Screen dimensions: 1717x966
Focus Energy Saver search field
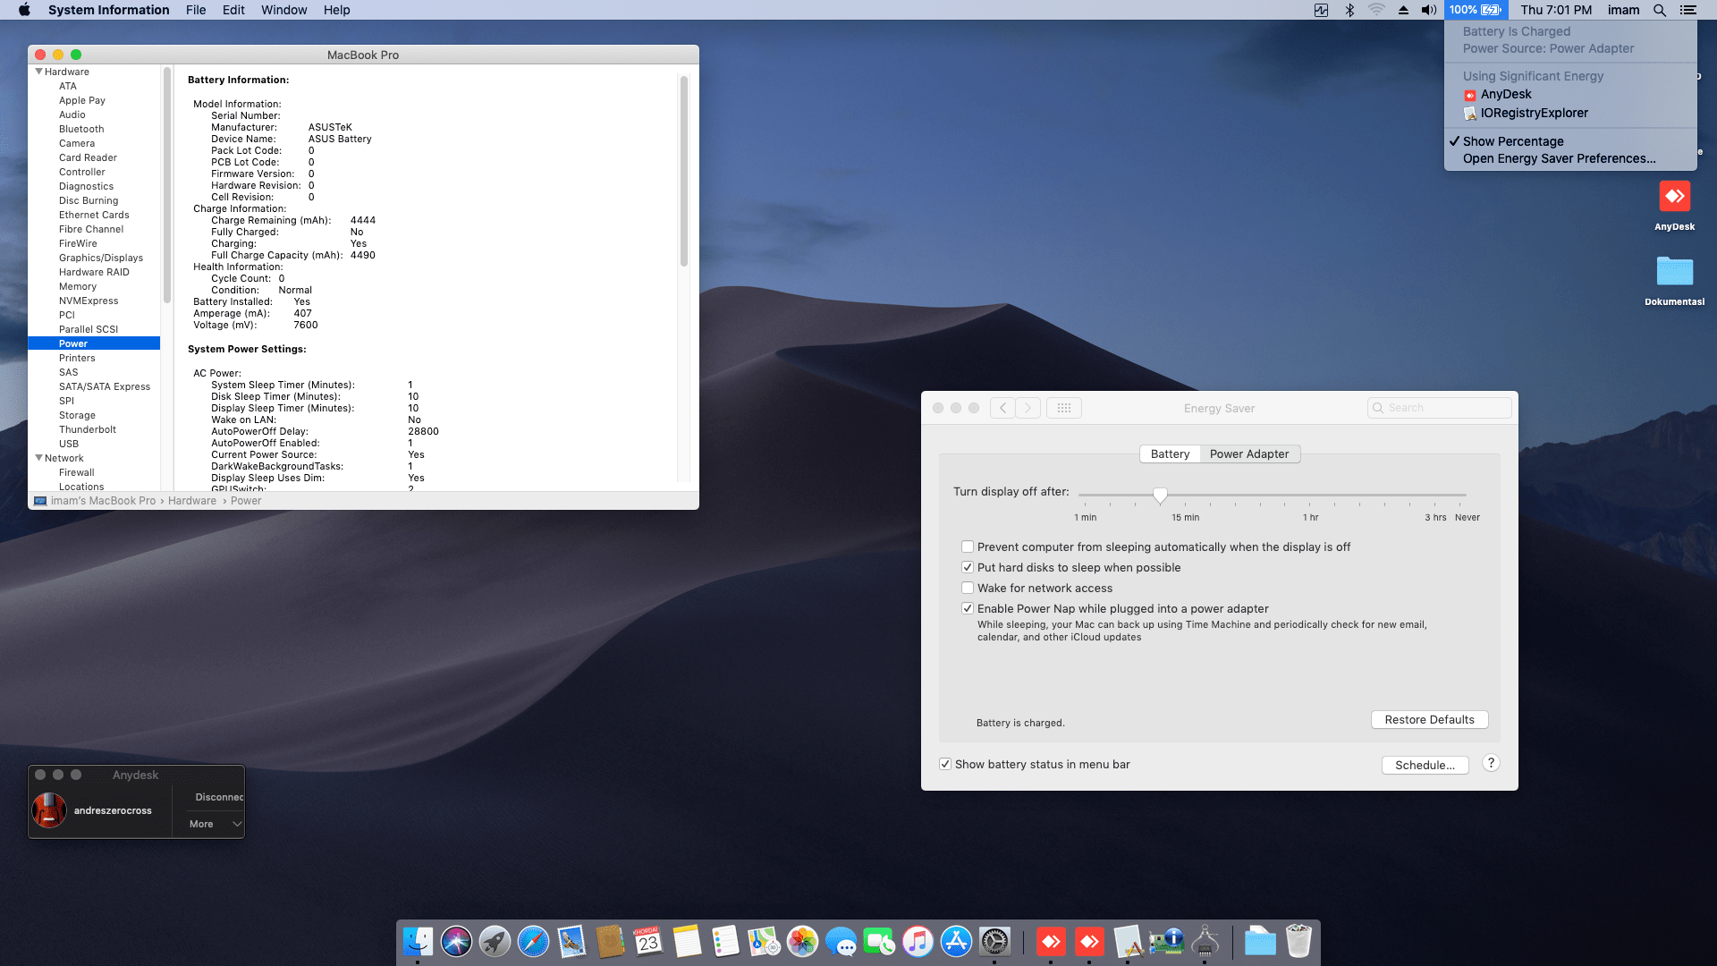(1439, 408)
